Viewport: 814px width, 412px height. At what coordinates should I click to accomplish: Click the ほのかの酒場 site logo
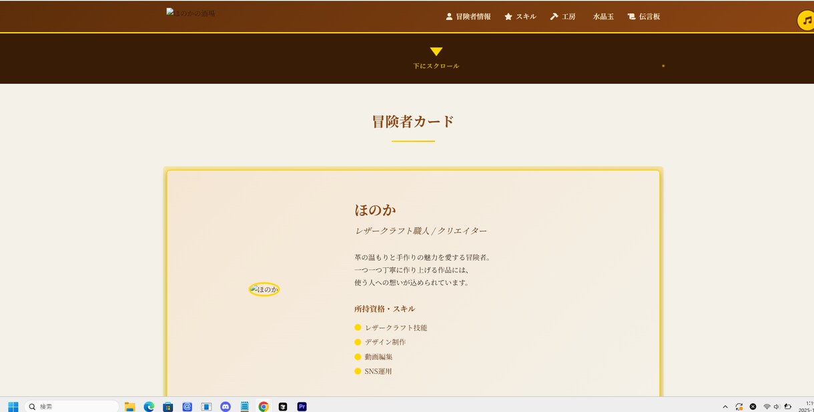(x=191, y=13)
